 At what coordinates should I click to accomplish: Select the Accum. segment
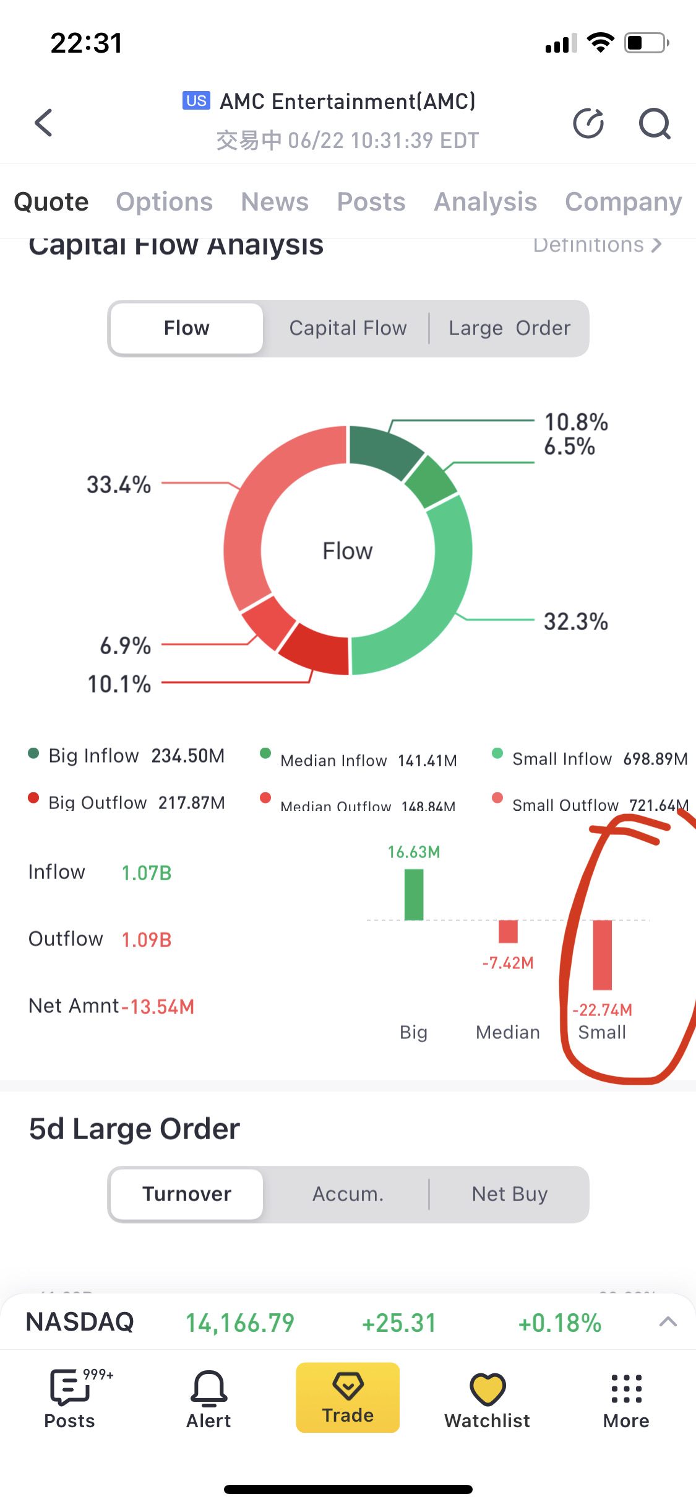(348, 1194)
